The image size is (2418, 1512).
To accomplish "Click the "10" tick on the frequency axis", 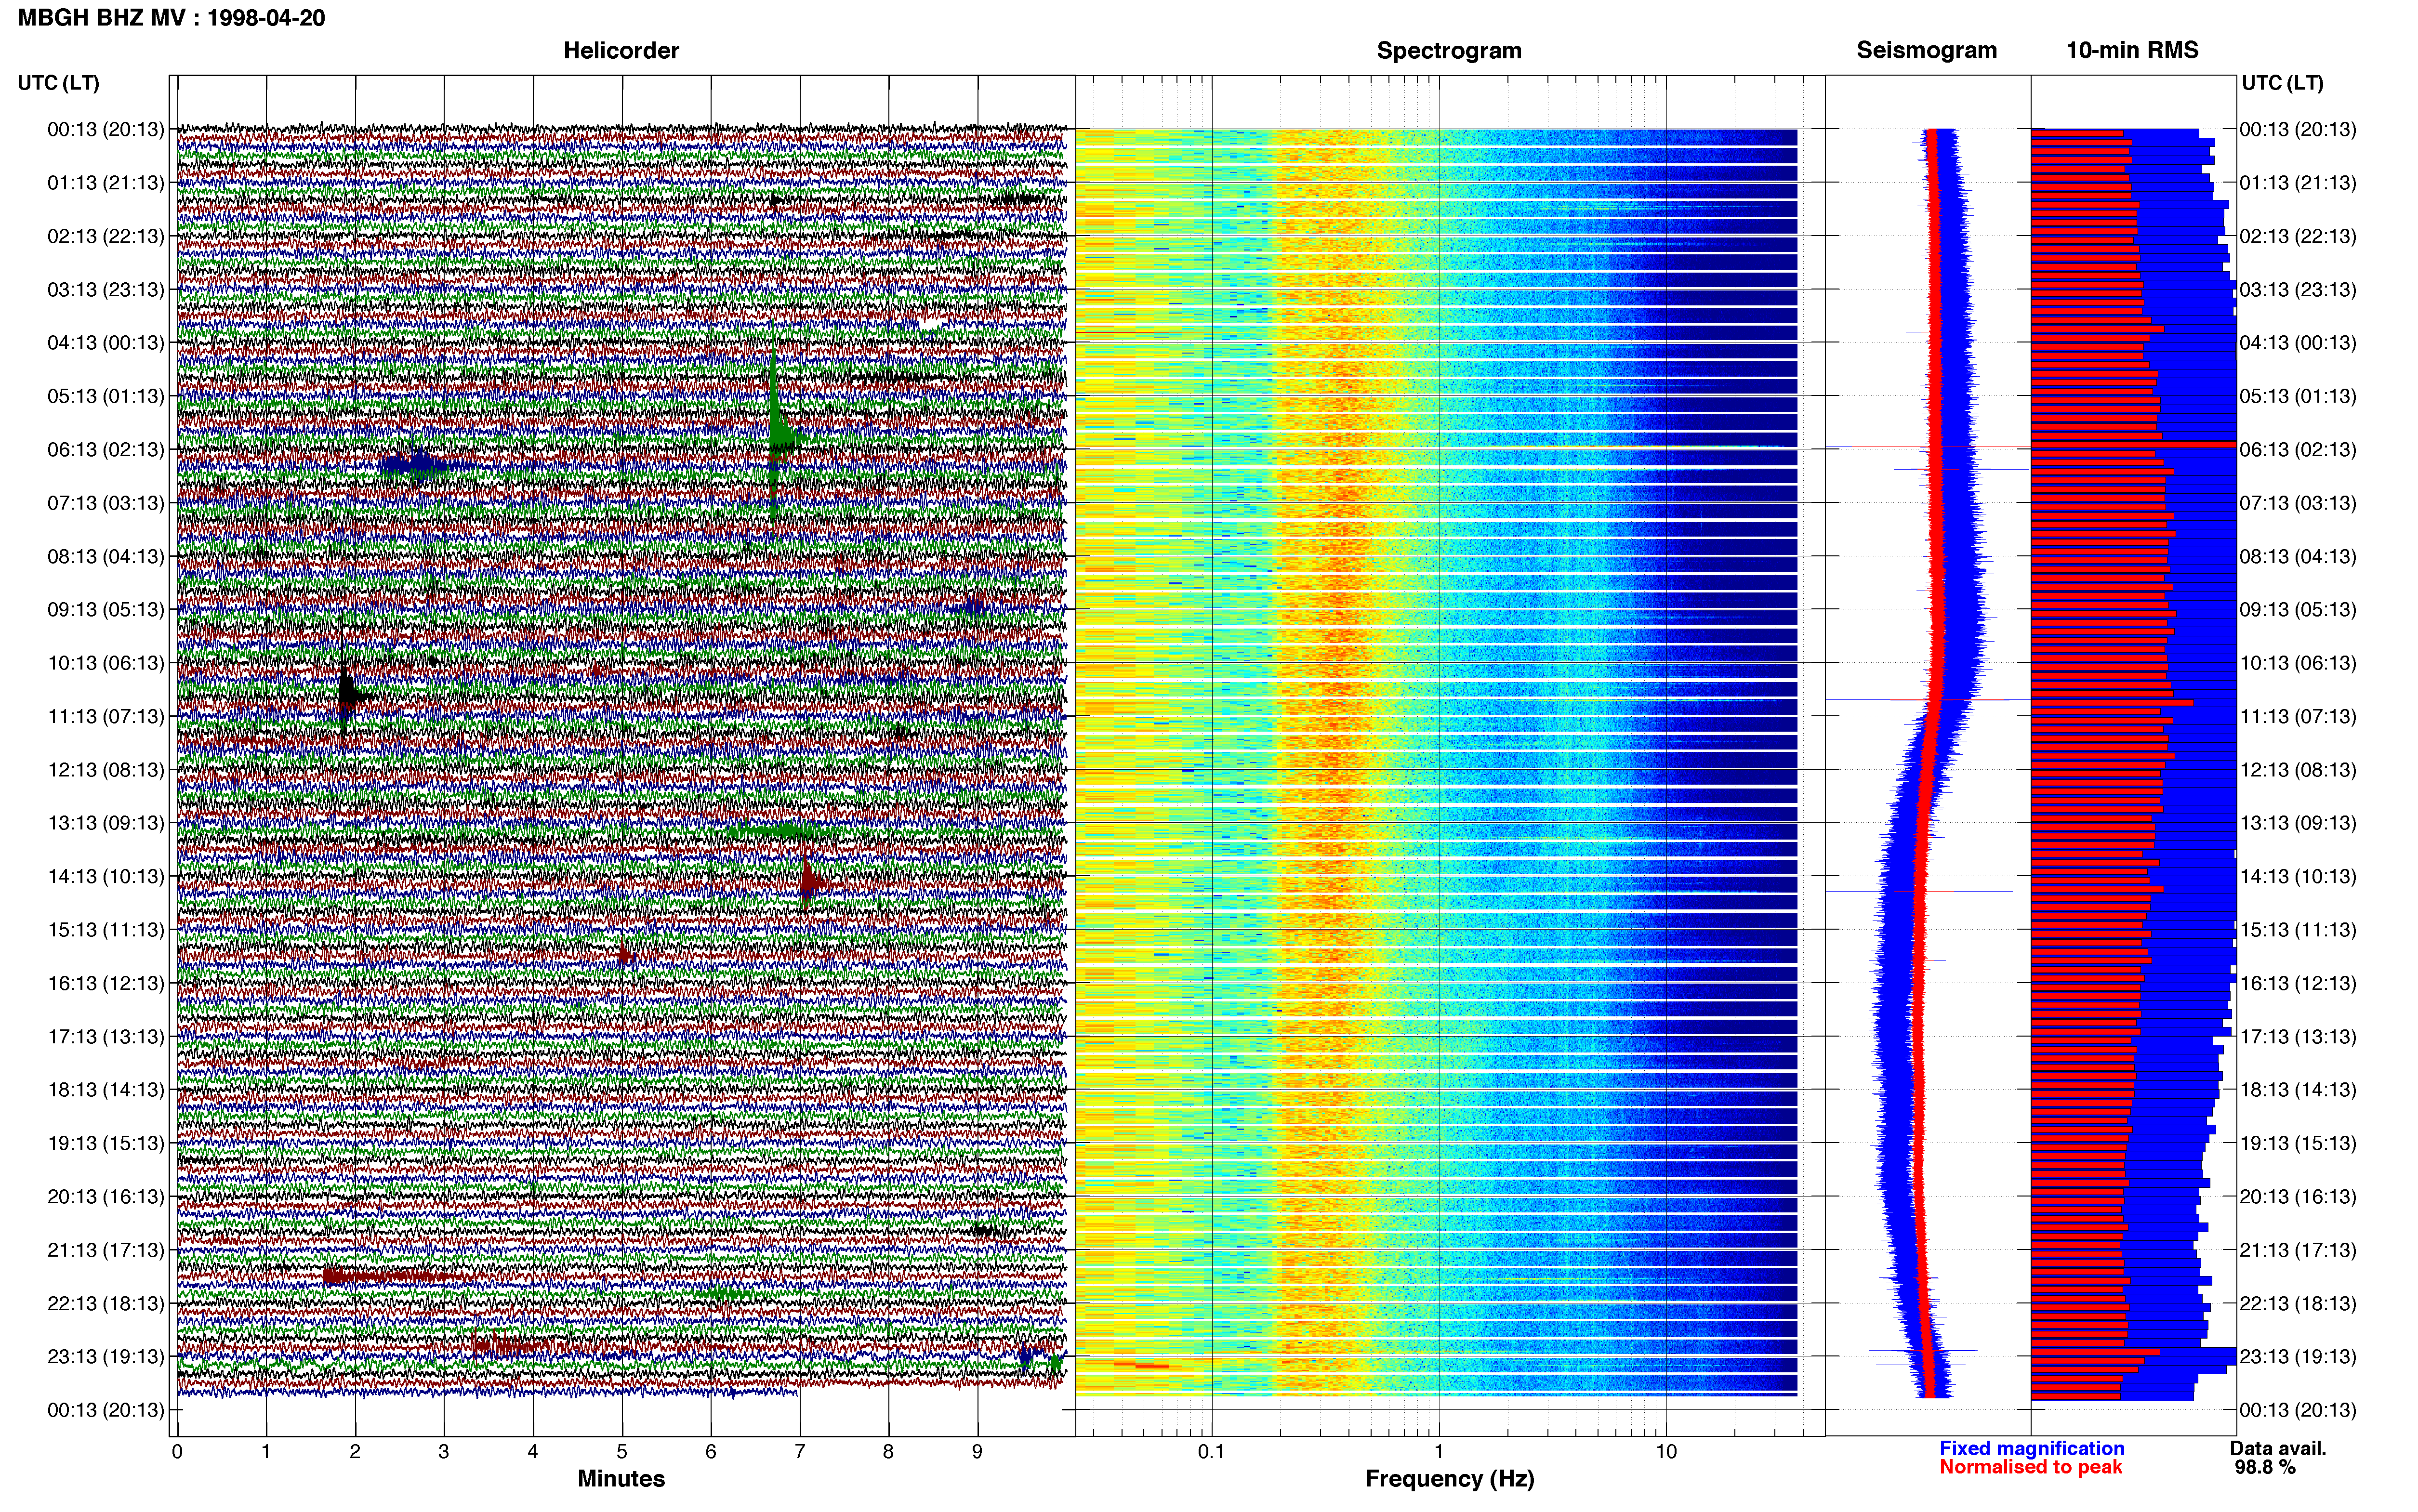I will [x=1666, y=1451].
